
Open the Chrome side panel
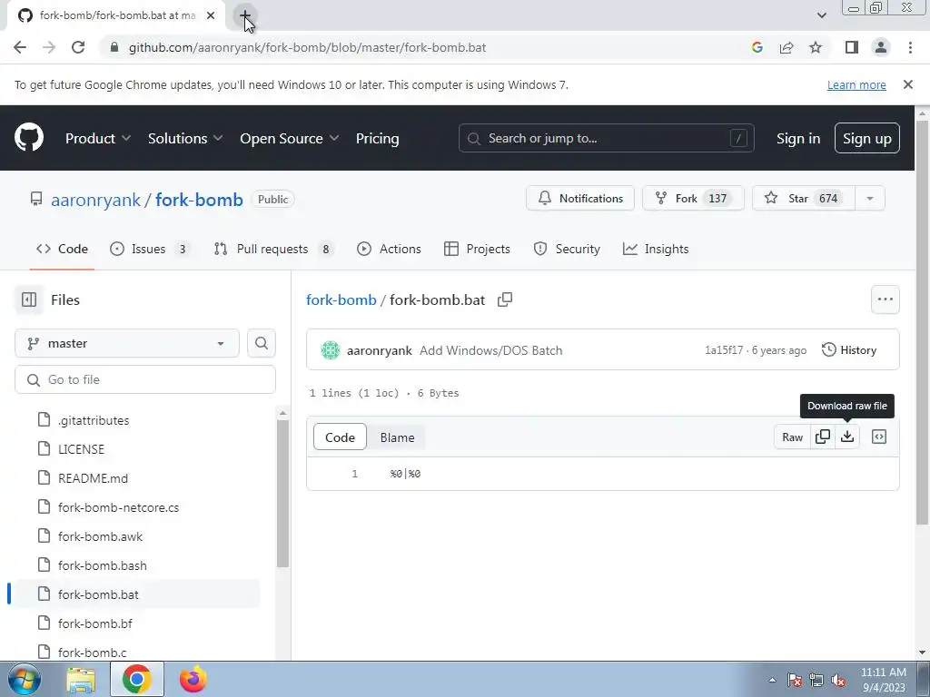coord(852,47)
